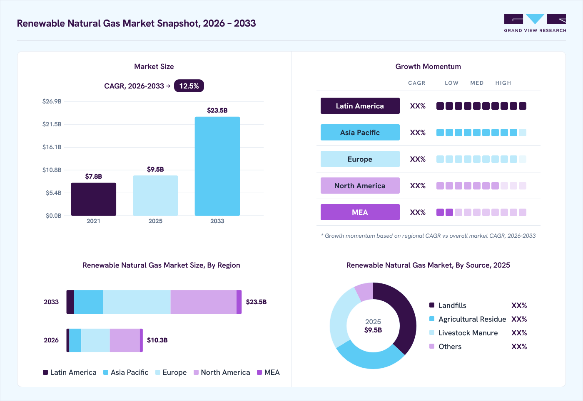Click the North America segment in 2033 bar
Viewport: 583px width, 401px height.
(x=204, y=302)
